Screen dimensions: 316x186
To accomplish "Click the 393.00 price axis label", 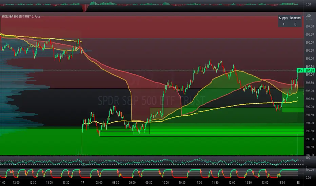I will (310, 91).
